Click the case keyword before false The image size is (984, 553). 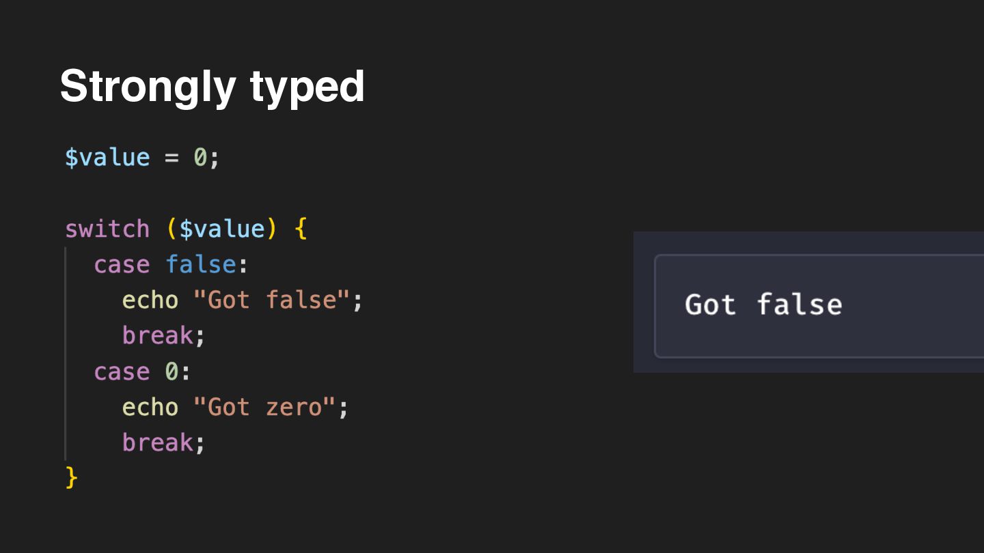tap(122, 264)
